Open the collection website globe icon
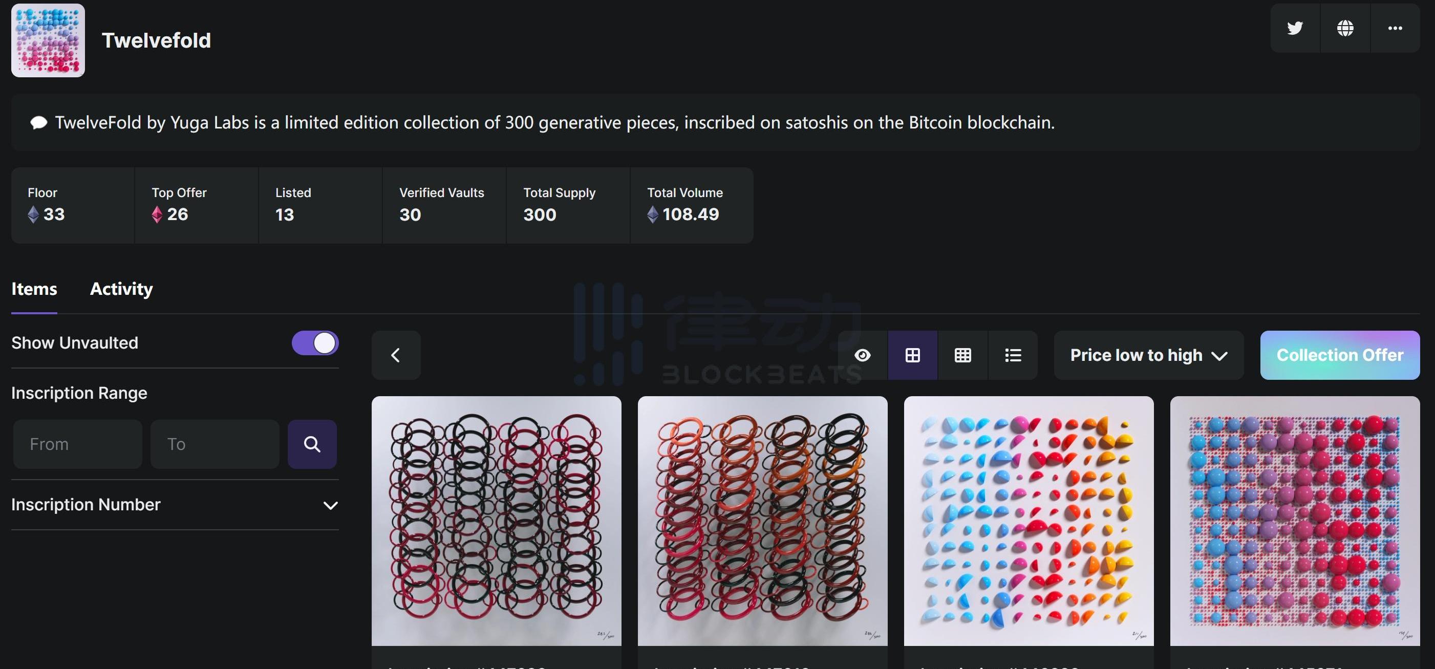This screenshot has width=1435, height=669. click(x=1345, y=28)
